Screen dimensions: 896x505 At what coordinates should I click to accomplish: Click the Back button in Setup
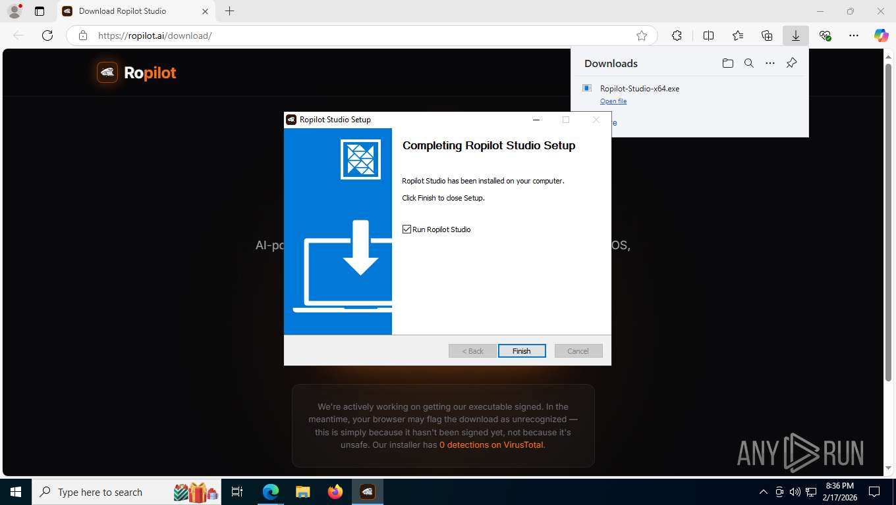click(472, 351)
